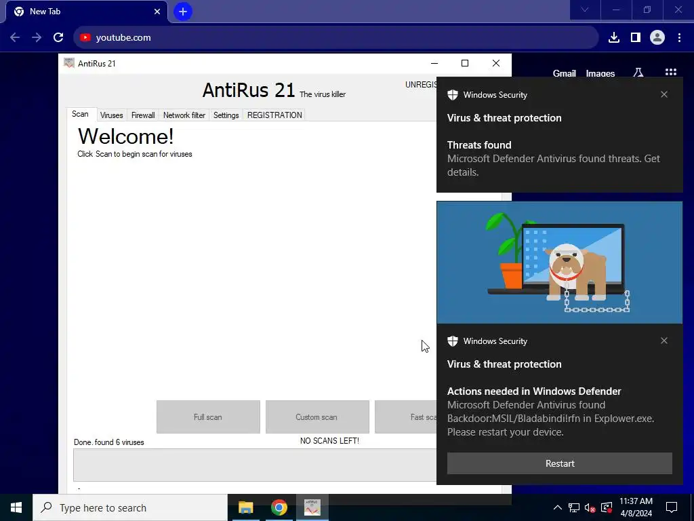Open the Gmail link
This screenshot has height=521, width=694.
pos(564,73)
